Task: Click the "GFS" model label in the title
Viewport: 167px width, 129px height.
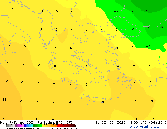Action: (x=70, y=122)
